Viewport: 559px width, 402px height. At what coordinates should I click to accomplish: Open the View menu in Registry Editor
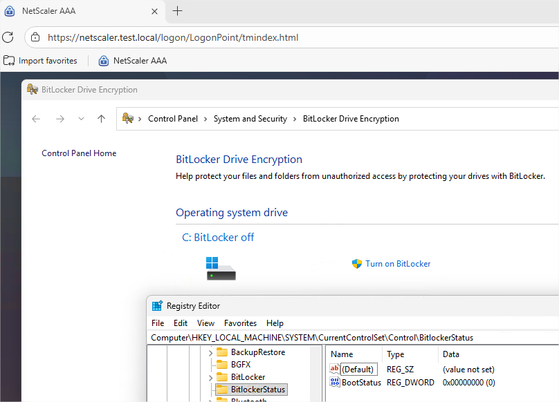tap(205, 323)
